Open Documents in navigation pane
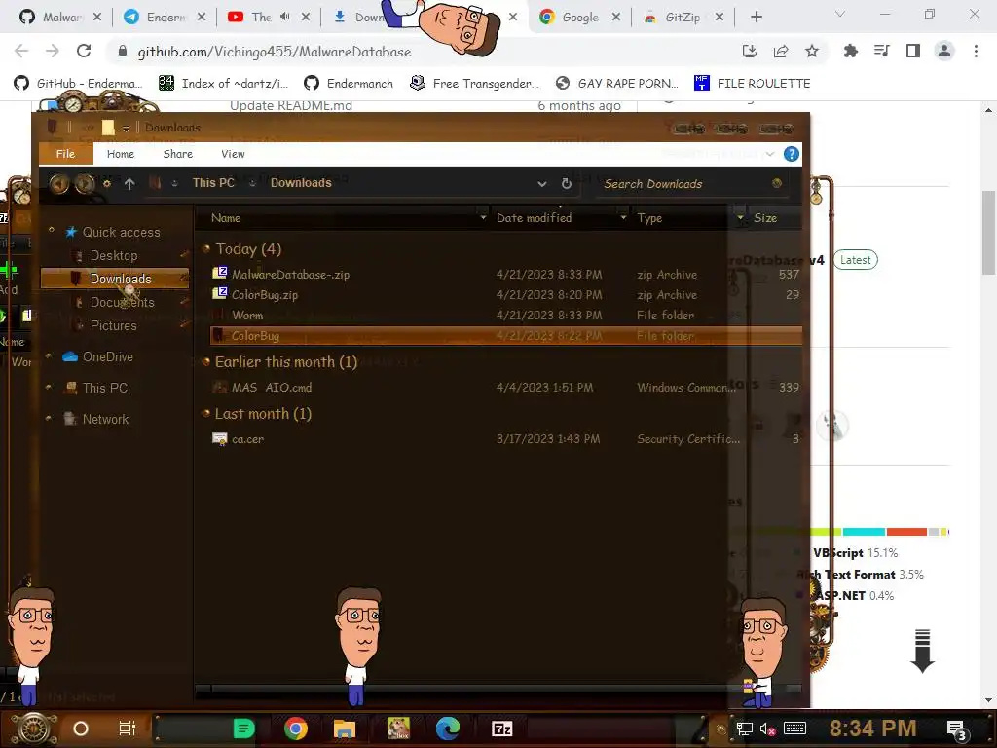This screenshot has width=997, height=748. [122, 302]
